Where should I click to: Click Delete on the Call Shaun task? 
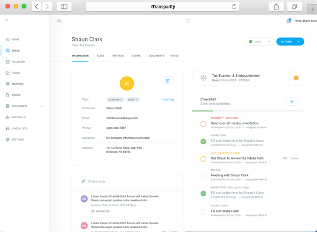pyautogui.click(x=294, y=158)
